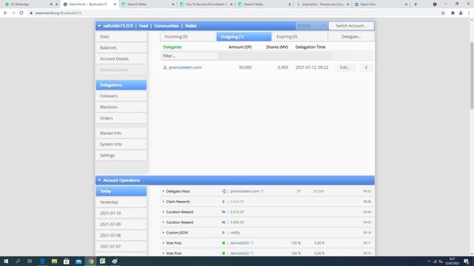Screen dimensions: 474x266
Task: Open the Followers sidebar section
Action: point(121,96)
